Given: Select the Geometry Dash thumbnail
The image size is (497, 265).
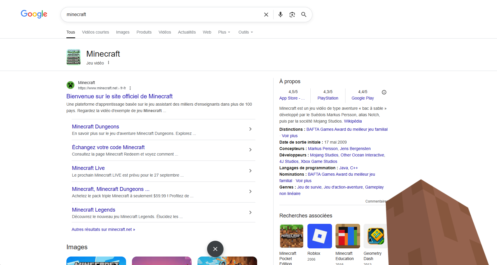Looking at the screenshot, I should [375, 236].
